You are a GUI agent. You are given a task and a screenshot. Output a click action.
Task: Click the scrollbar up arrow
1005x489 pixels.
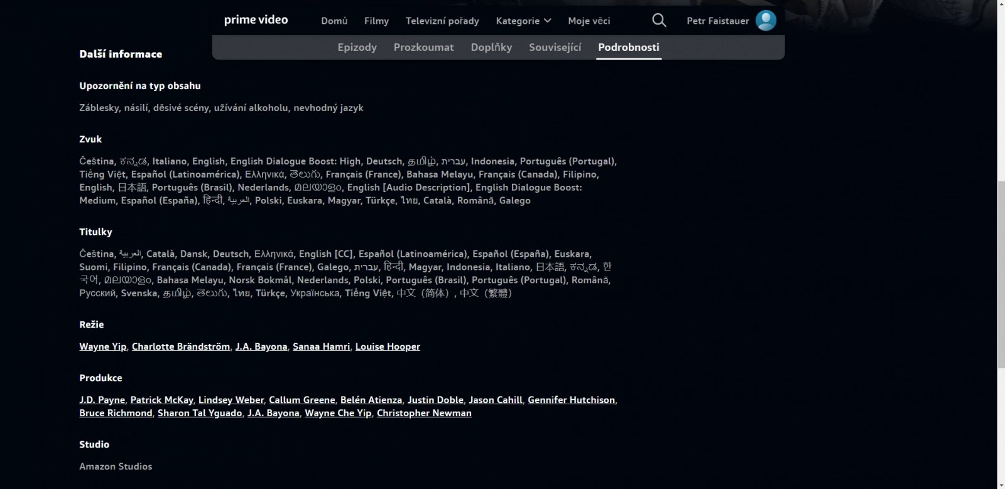coord(1001,4)
